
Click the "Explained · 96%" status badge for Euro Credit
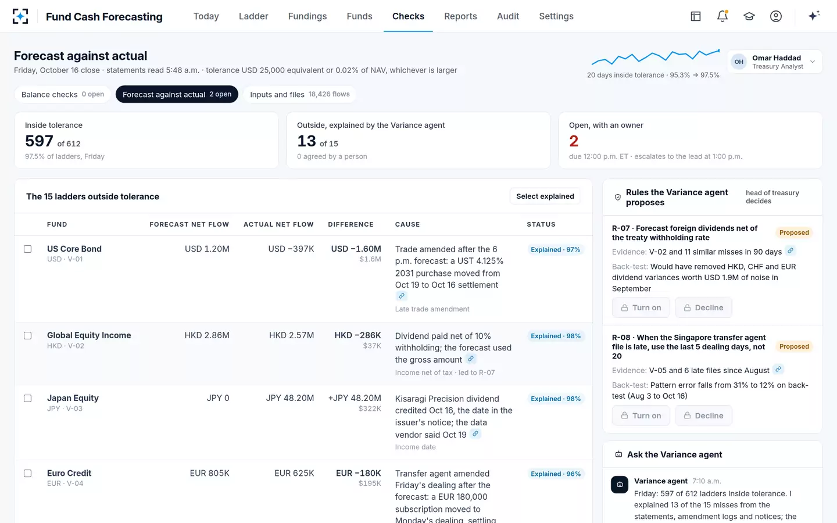556,474
